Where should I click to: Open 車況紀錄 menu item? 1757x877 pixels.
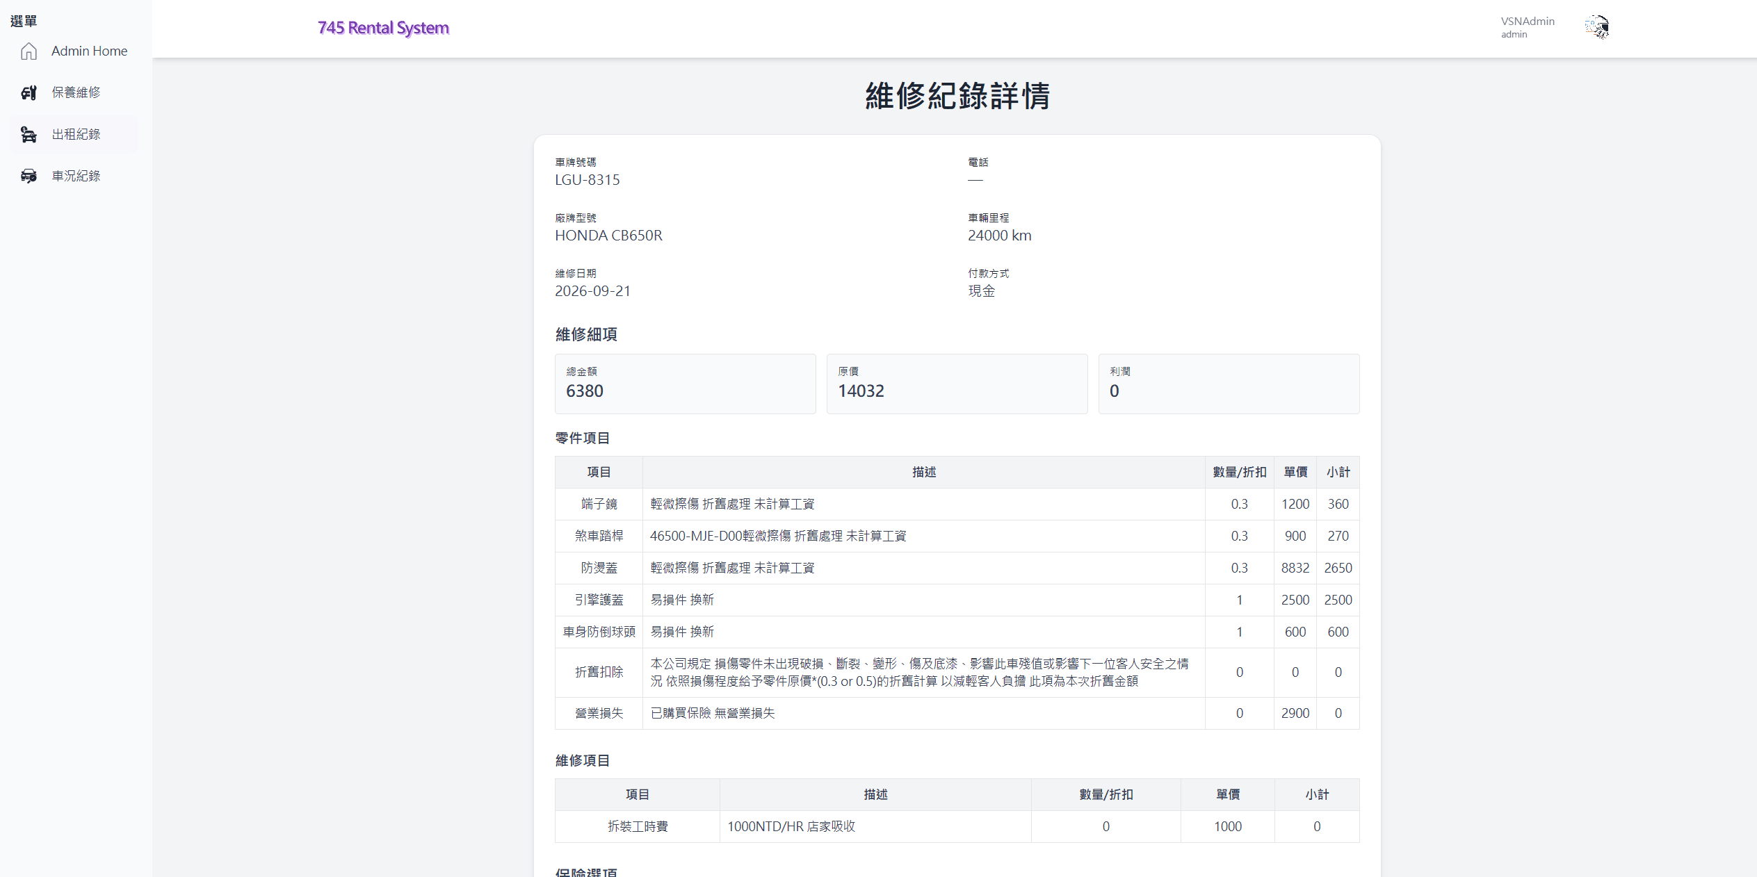tap(75, 176)
